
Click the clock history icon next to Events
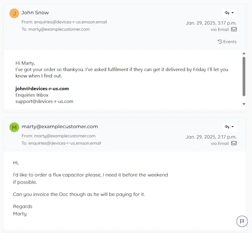(220, 42)
